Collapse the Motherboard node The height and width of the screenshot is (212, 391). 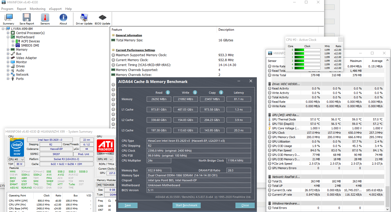tap(8, 37)
